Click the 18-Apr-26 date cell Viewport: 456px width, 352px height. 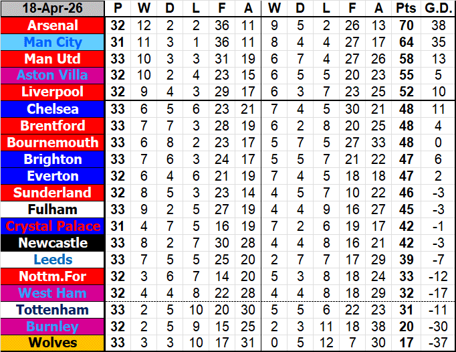pos(53,9)
